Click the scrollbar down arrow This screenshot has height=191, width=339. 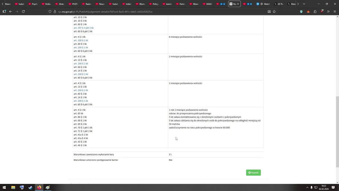coord(337,182)
